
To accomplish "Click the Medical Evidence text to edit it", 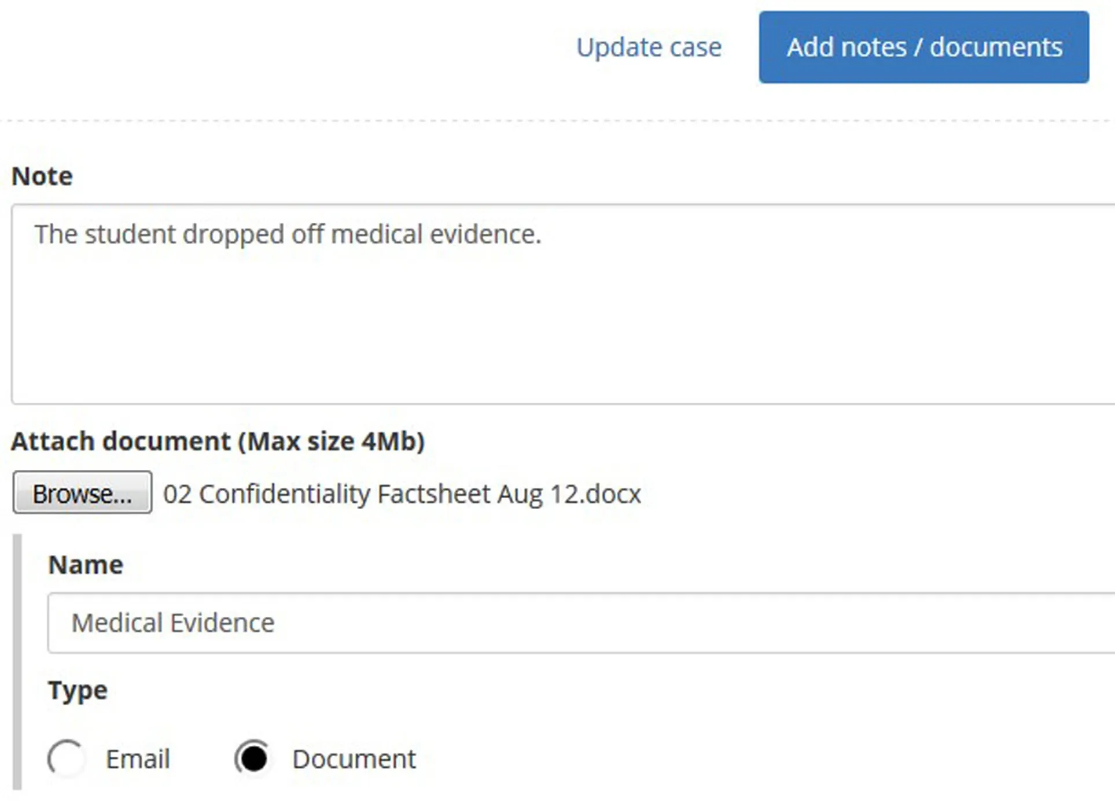I will (x=172, y=623).
